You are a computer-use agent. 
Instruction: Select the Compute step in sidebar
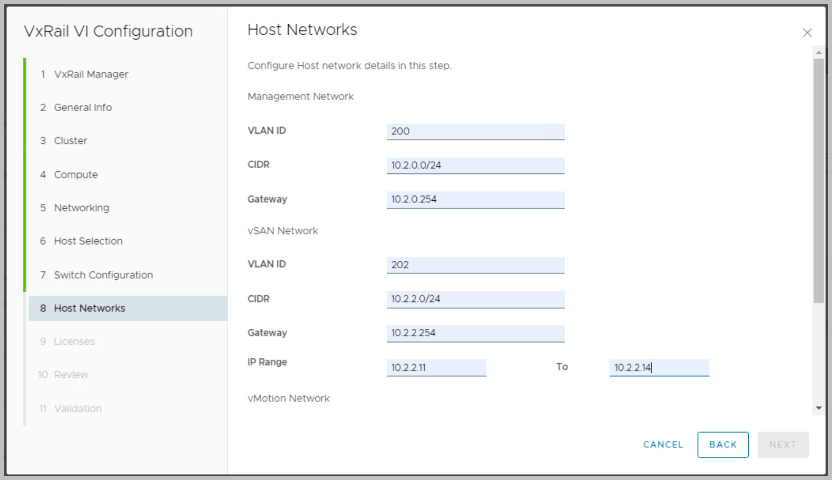(x=76, y=174)
